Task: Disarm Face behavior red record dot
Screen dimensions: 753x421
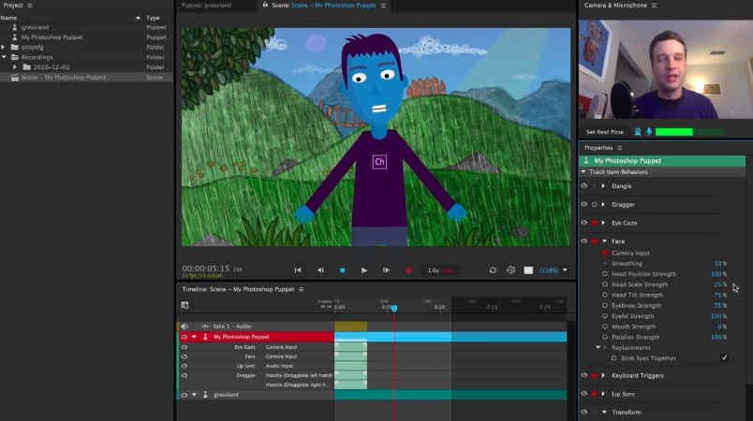Action: click(595, 241)
